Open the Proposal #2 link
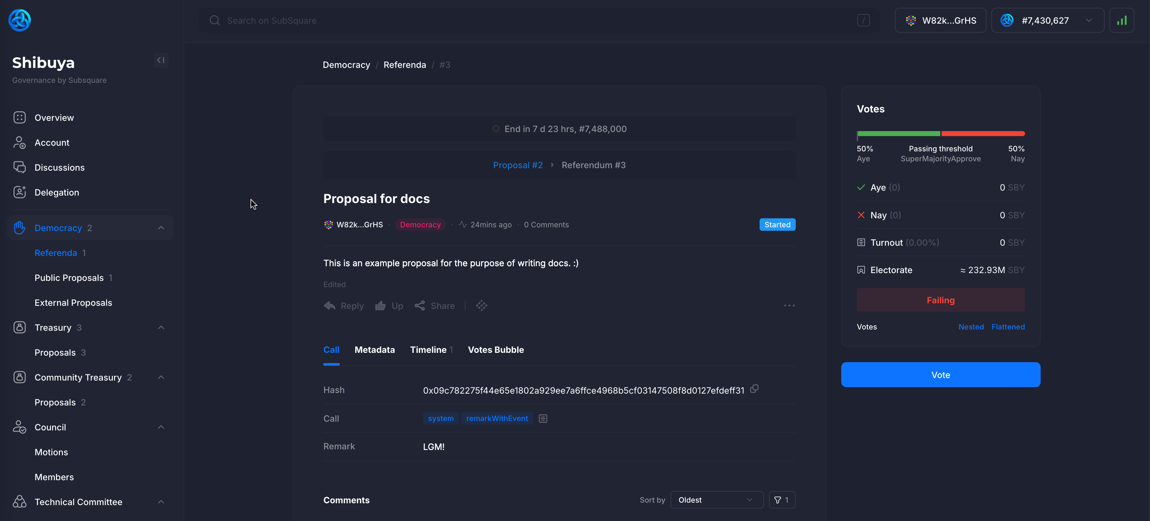The height and width of the screenshot is (521, 1150). click(518, 165)
